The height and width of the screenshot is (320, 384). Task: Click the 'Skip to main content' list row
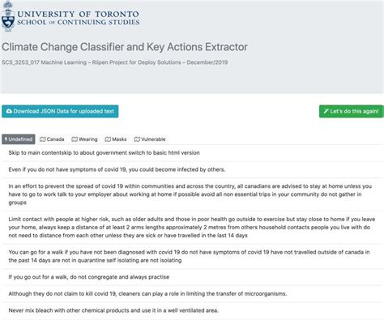coord(192,153)
